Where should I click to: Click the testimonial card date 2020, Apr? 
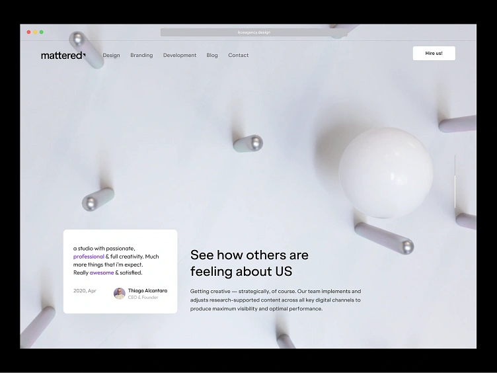[85, 290]
